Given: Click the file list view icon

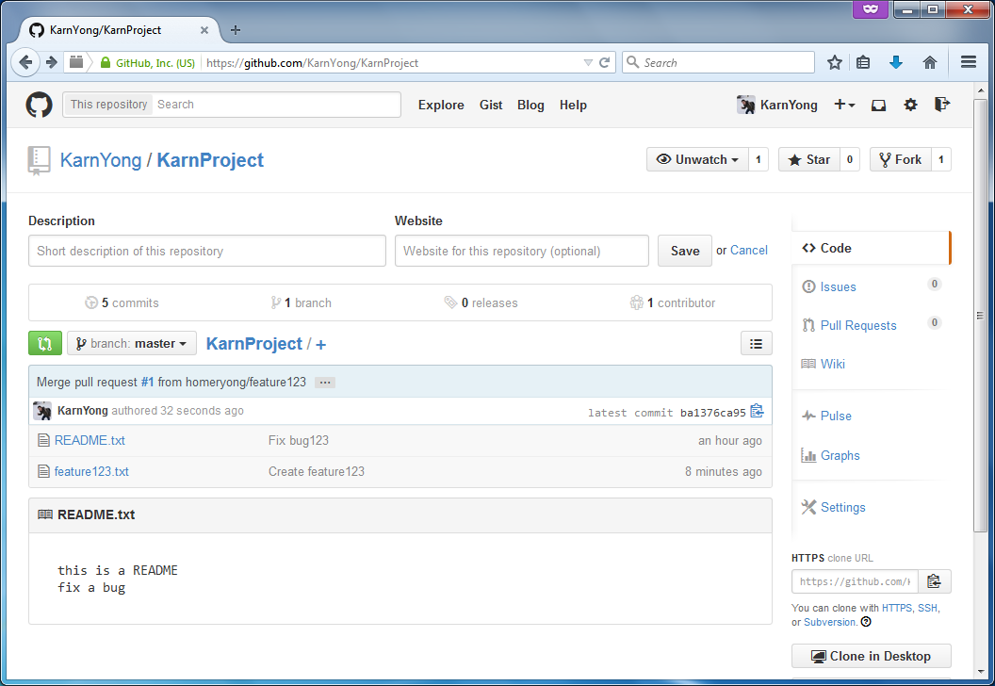Looking at the screenshot, I should coord(756,344).
